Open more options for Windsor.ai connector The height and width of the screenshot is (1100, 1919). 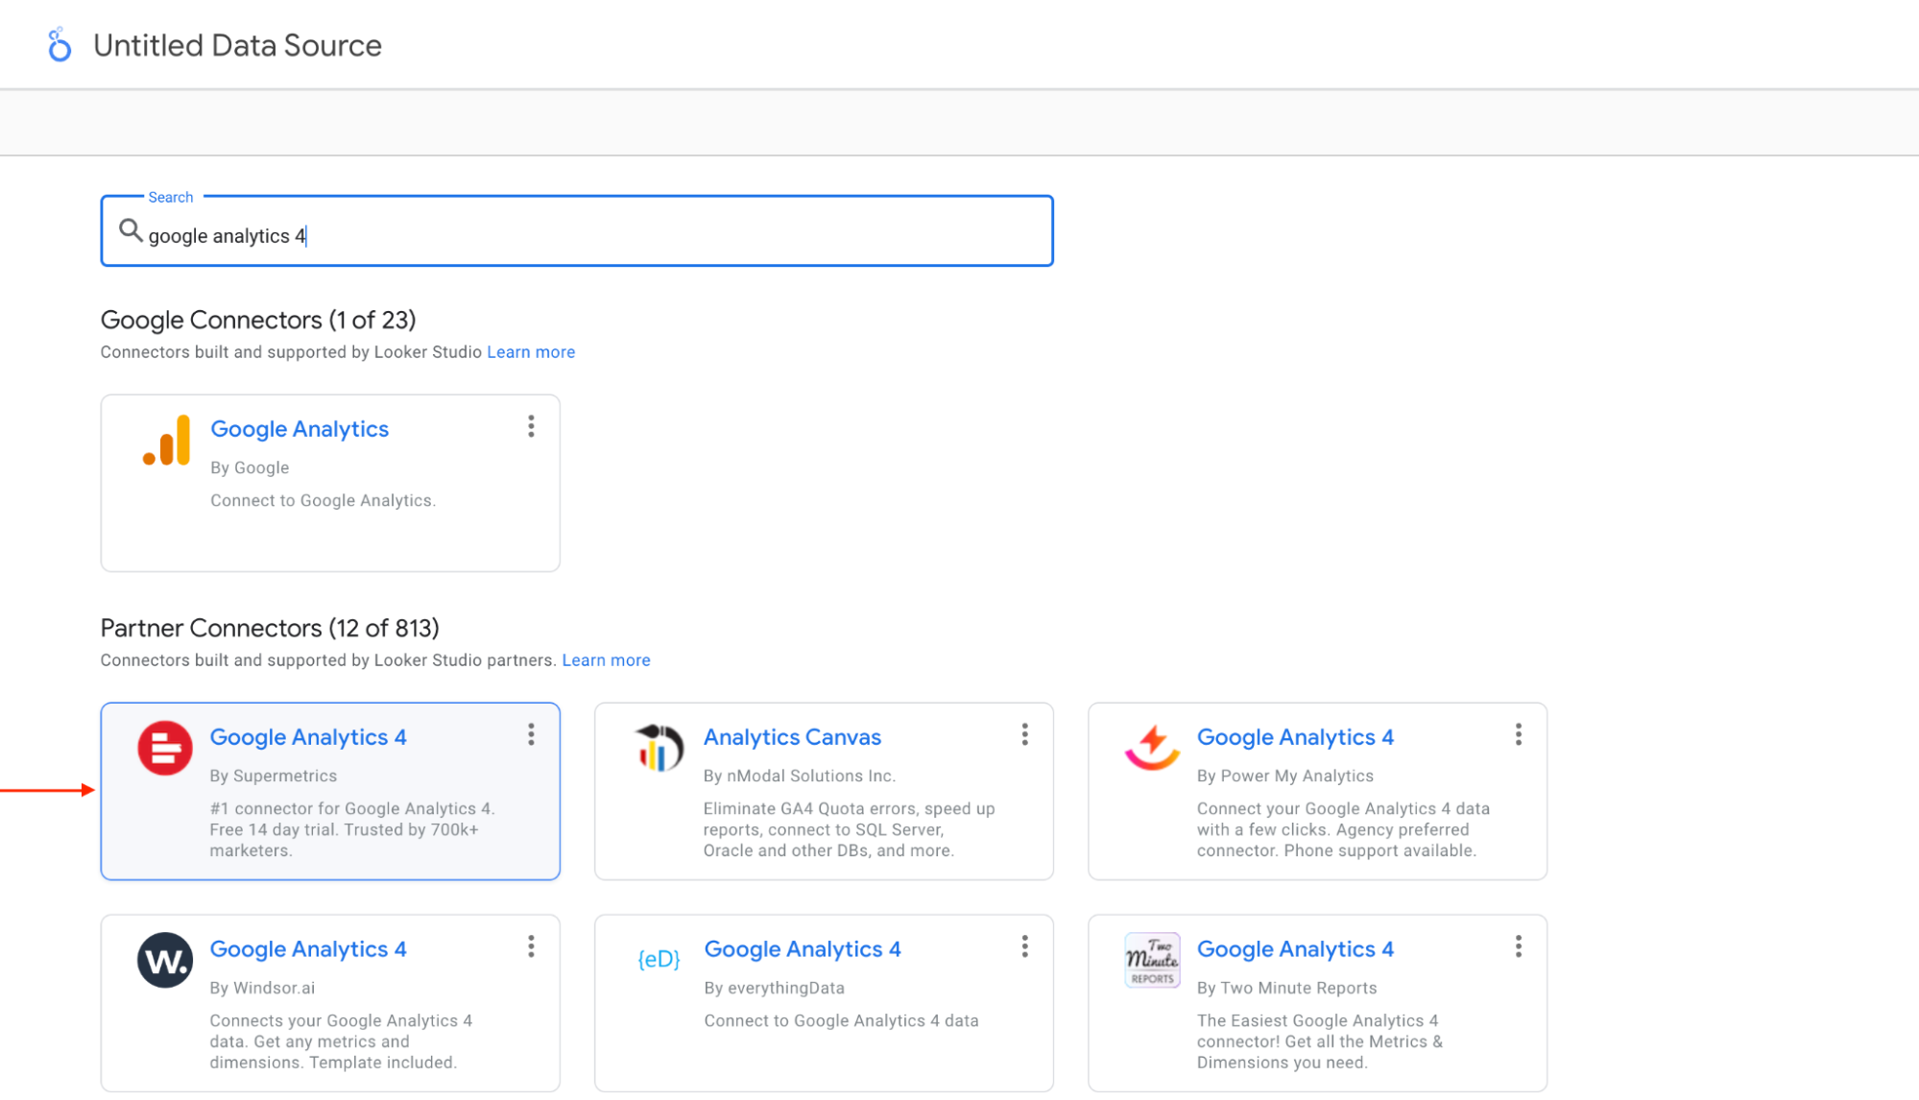(x=531, y=947)
